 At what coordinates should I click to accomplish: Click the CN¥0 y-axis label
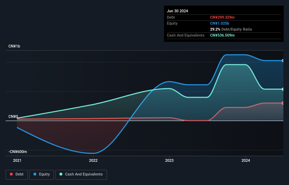[x=13, y=116]
